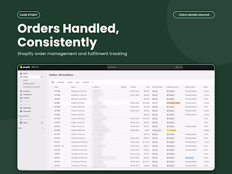Click the Marketing target icon

pos(21,108)
